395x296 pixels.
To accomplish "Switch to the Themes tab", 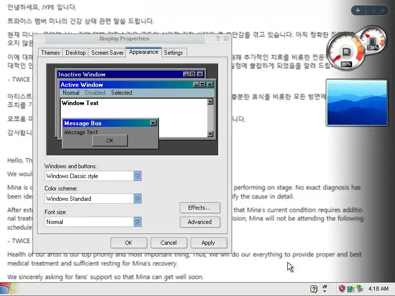I will pyautogui.click(x=50, y=53).
